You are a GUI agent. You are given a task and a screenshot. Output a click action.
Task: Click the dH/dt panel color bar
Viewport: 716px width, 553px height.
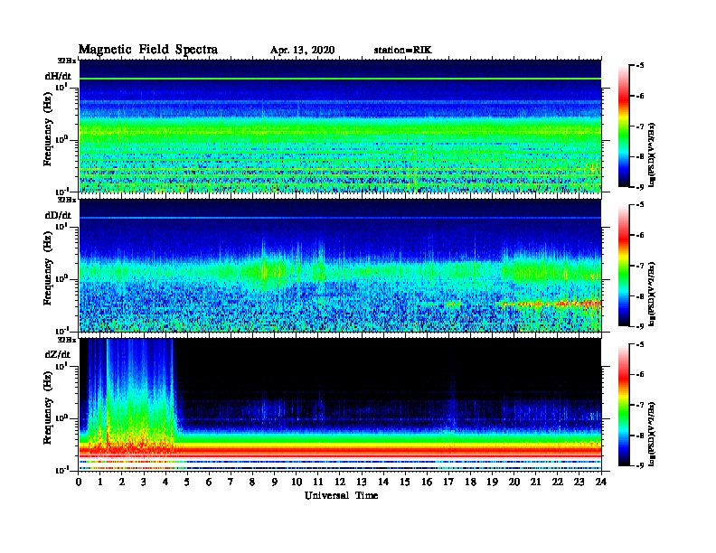(624, 127)
